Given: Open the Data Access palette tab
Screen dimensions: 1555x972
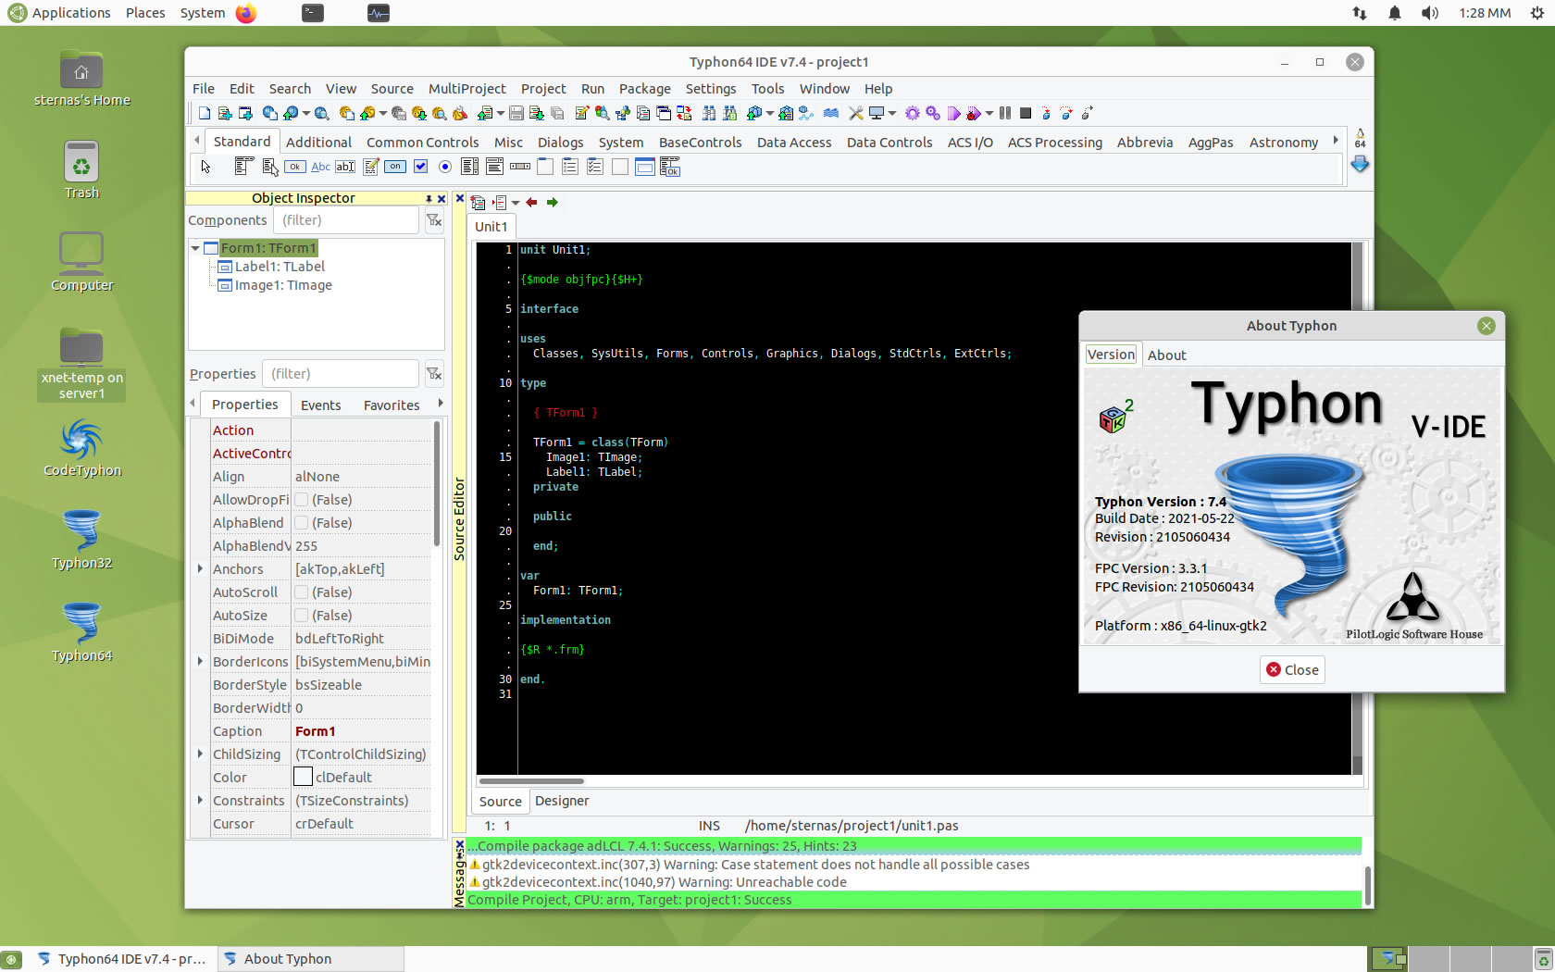Looking at the screenshot, I should click(793, 143).
